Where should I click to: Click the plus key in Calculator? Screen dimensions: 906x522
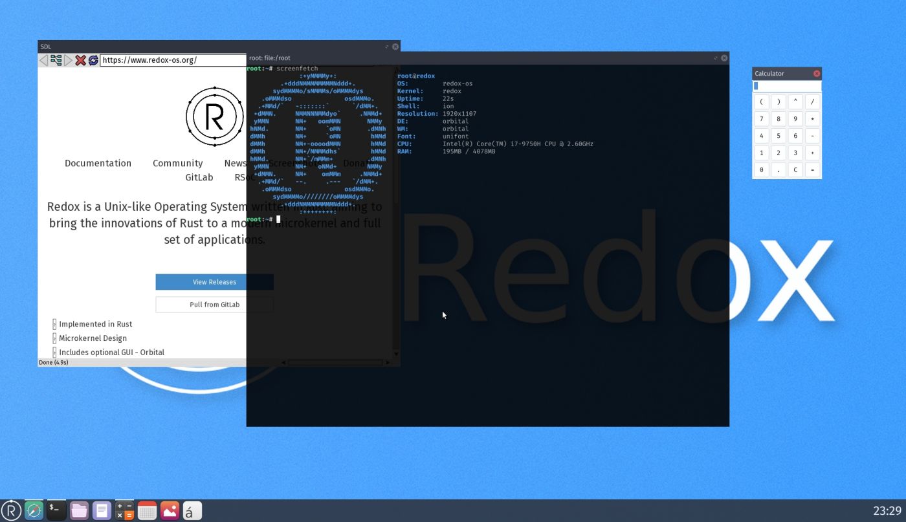812,153
